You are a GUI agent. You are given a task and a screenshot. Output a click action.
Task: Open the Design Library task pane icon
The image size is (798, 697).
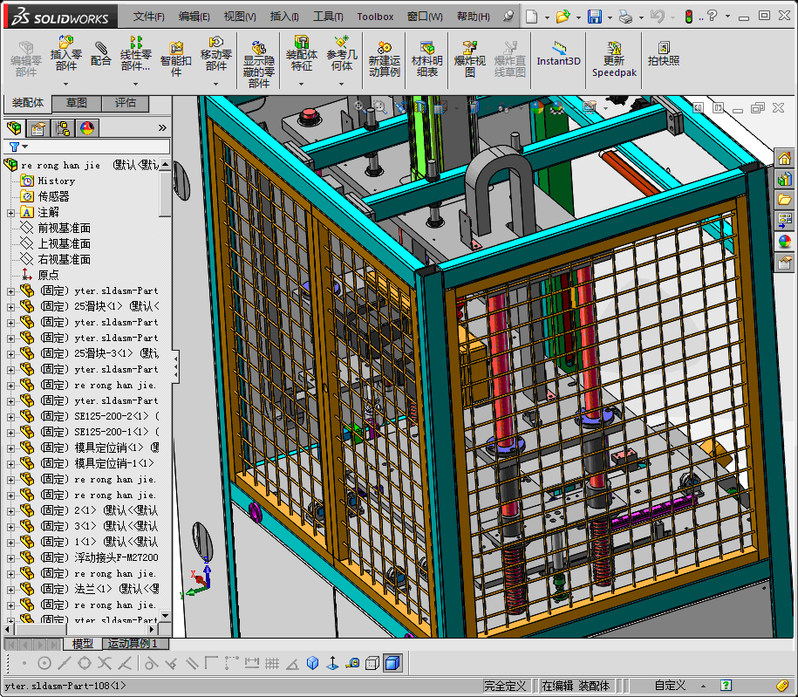[784, 179]
